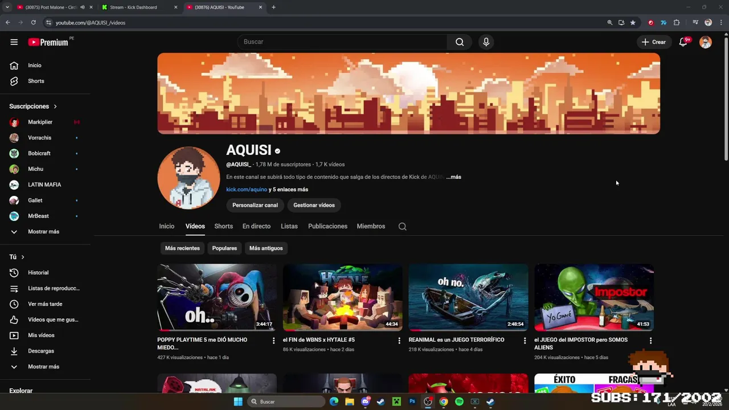Open the Tú section arrow
The width and height of the screenshot is (729, 410).
tap(23, 257)
